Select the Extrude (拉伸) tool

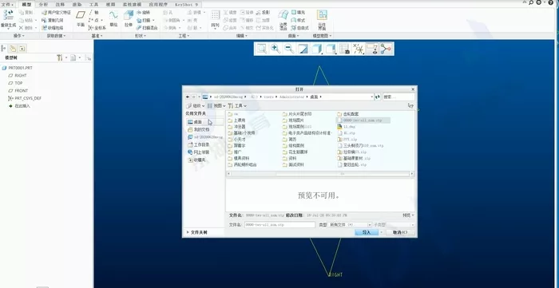(129, 15)
